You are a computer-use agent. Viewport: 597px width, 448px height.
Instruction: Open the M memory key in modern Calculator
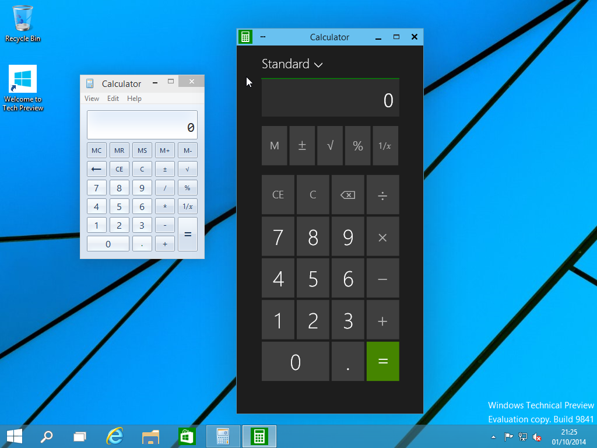275,145
